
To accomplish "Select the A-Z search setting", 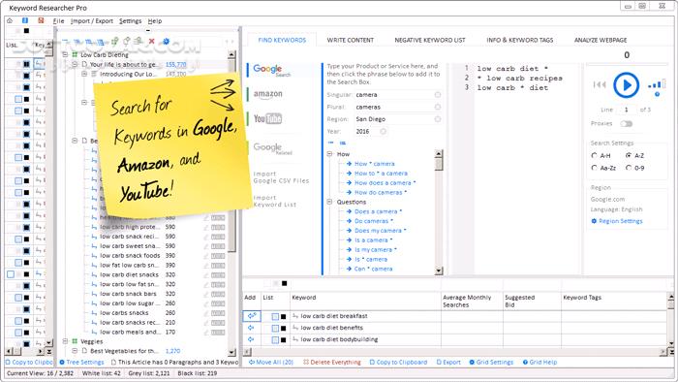I will tap(629, 155).
